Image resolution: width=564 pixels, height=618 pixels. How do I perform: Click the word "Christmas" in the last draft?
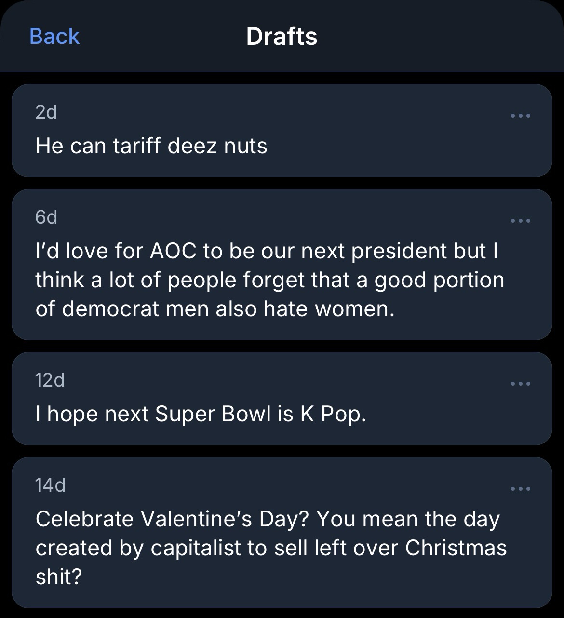coord(456,548)
